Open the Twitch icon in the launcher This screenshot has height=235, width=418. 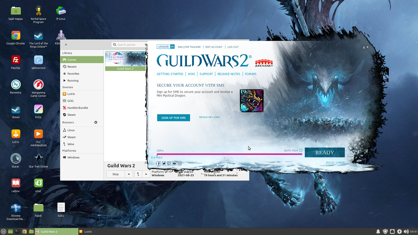tap(169, 164)
